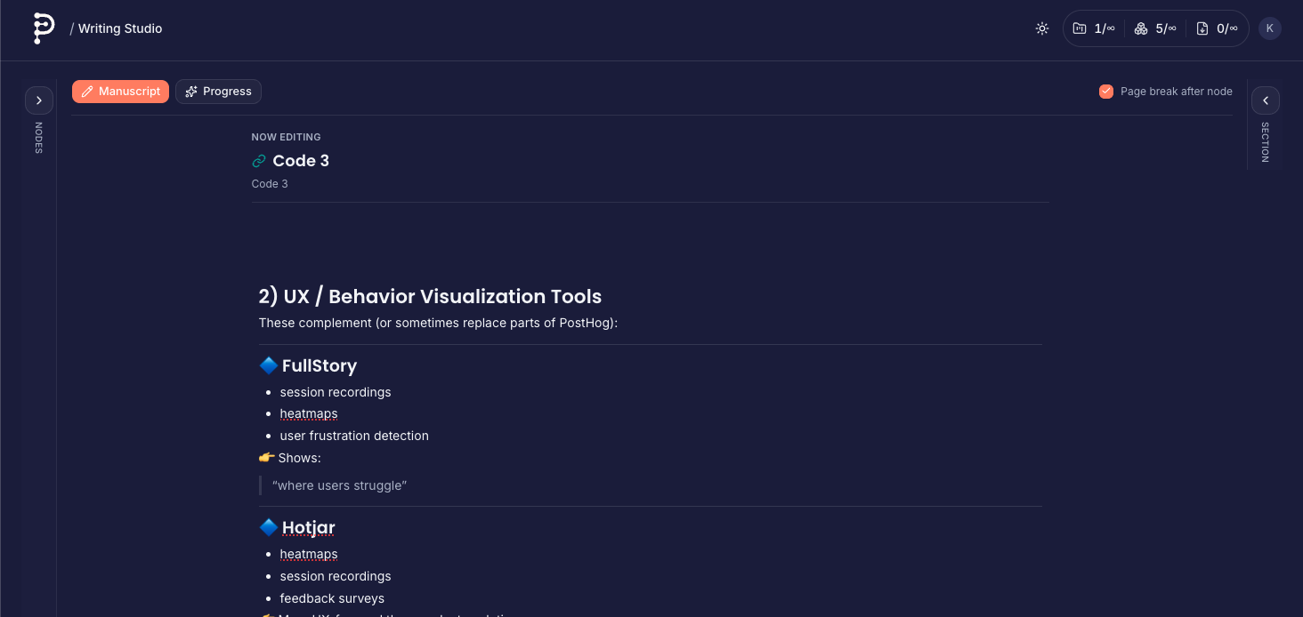Click the app logo in the header
1303x617 pixels.
[43, 28]
